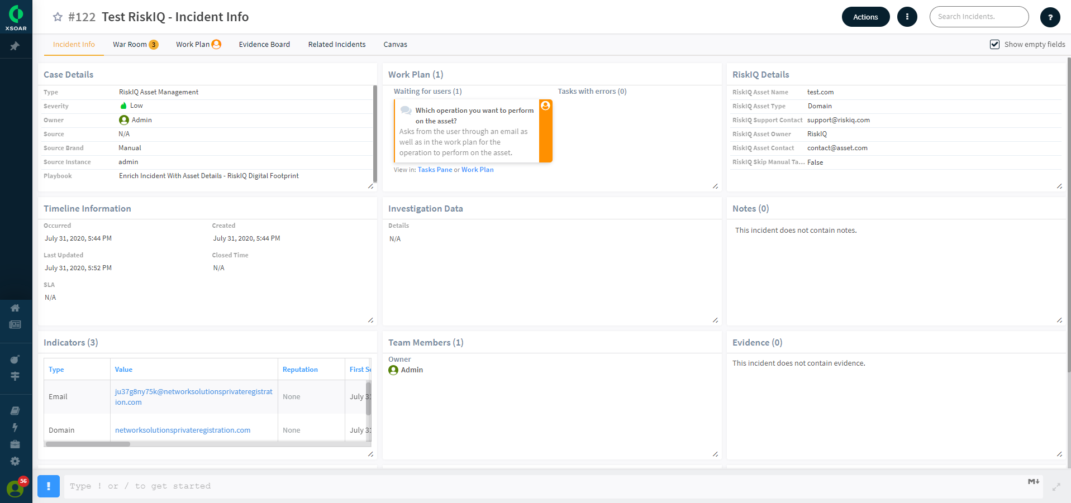Open the Related Incidents tab
Viewport: 1071px width, 503px height.
[x=337, y=45]
